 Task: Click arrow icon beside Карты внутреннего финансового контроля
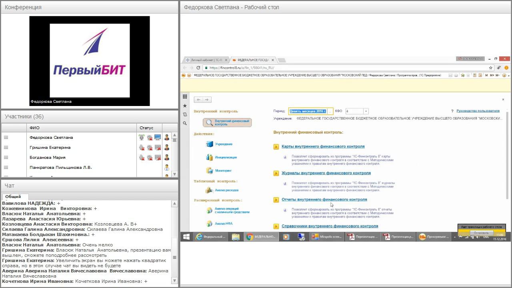276,147
